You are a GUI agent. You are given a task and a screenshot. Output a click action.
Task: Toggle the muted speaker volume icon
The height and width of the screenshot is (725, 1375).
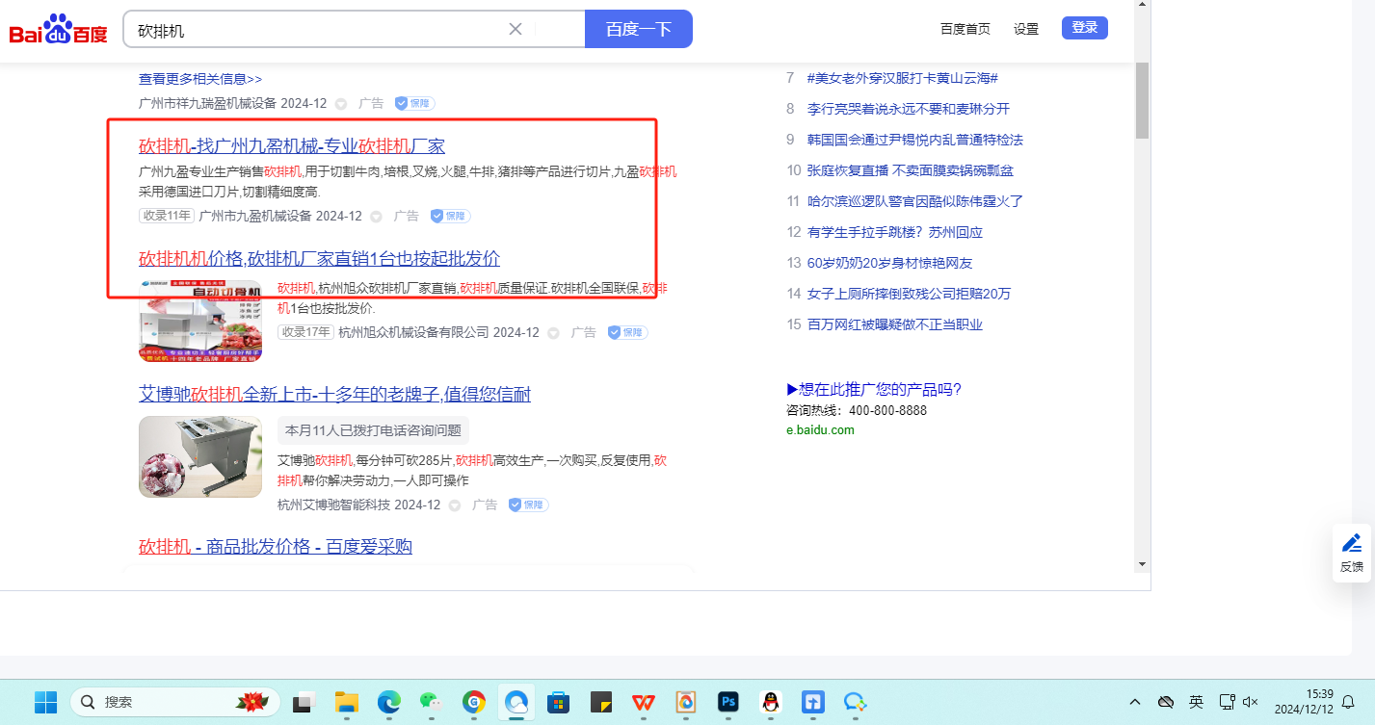[1252, 702]
